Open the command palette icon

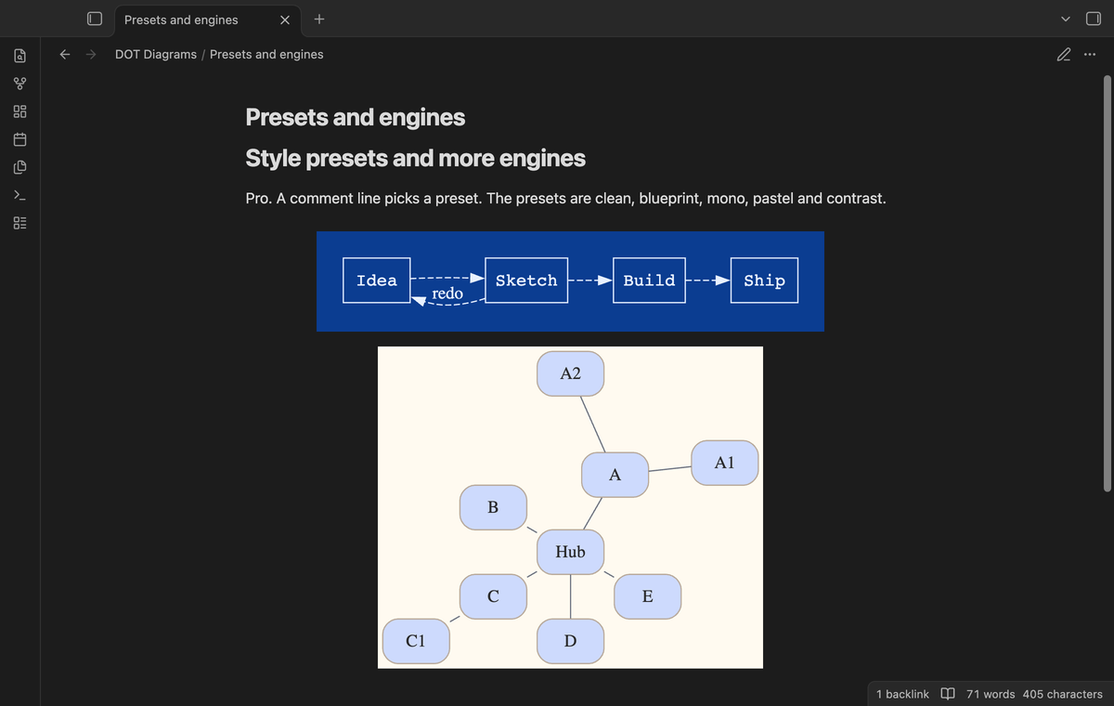[19, 196]
